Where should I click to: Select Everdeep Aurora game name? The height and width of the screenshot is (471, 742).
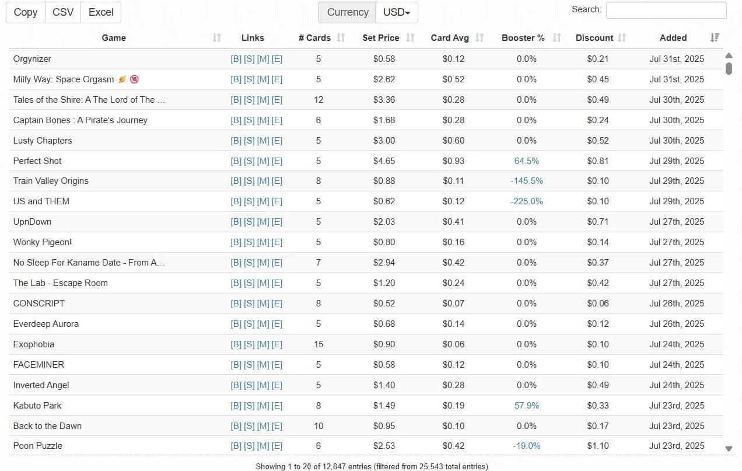tap(46, 324)
